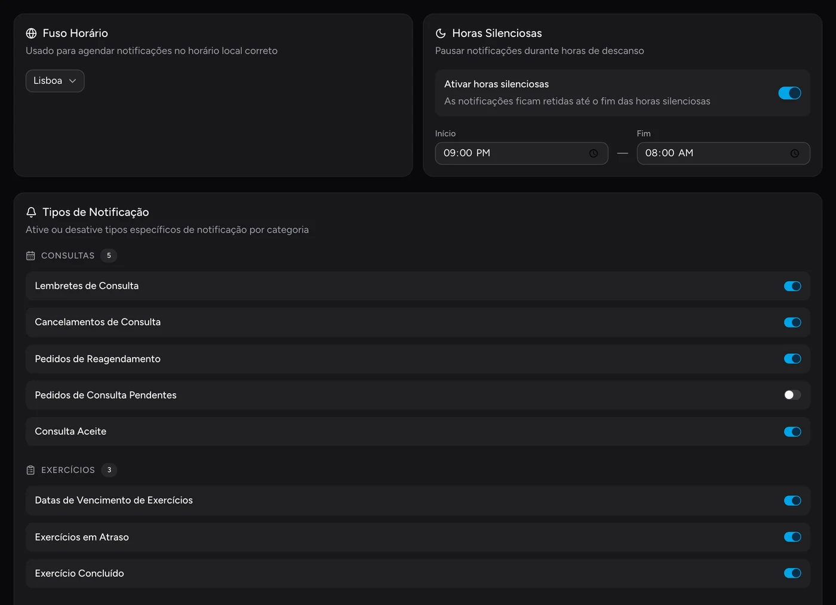Click the Tipos de Notificação heading text
The image size is (836, 605).
96,212
